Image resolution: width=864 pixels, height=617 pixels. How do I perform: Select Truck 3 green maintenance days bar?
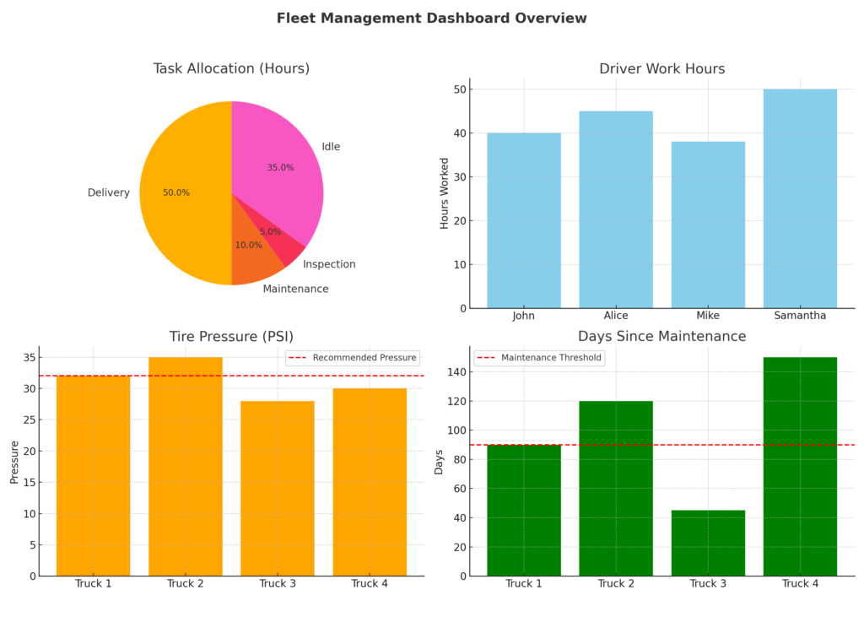tap(708, 543)
